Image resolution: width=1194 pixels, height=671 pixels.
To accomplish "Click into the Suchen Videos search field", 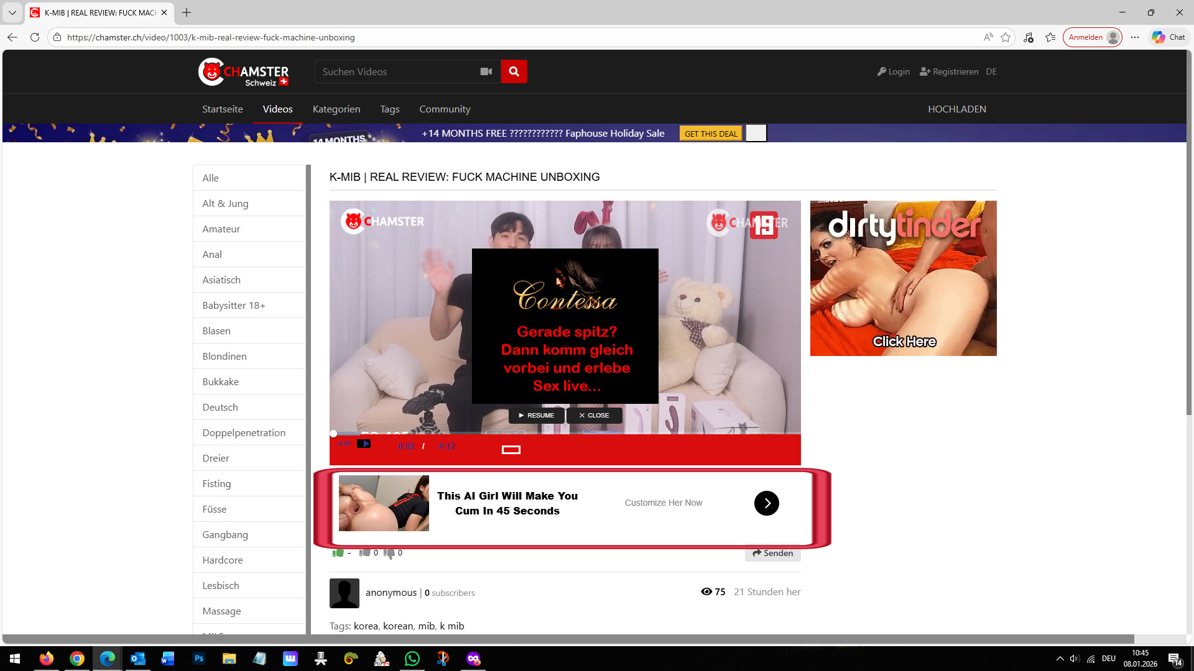I will [395, 71].
